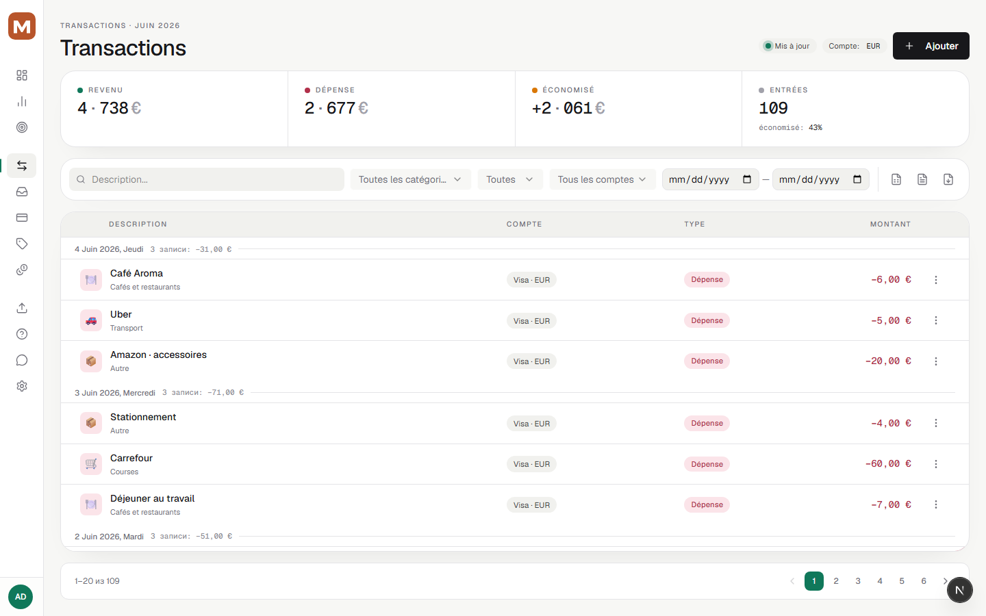
Task: Click the Ajouter button
Action: pos(931,46)
